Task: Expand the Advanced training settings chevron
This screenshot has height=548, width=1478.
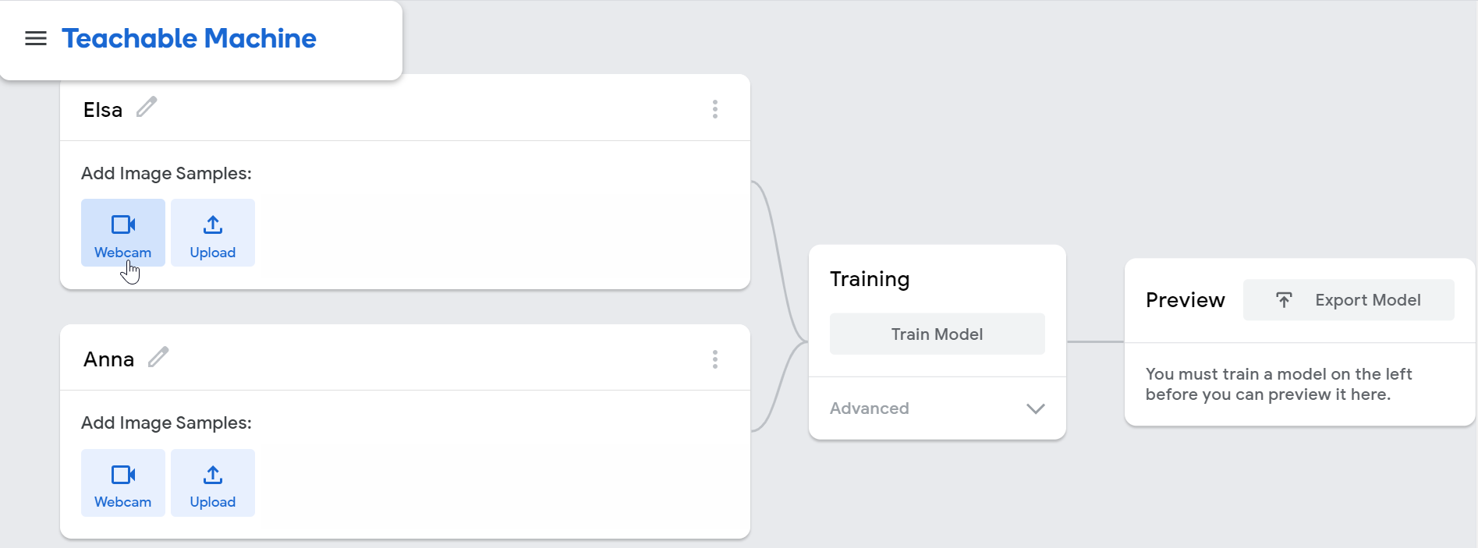Action: click(x=1035, y=408)
